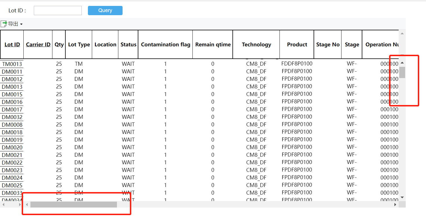Sort by the Carrier ID column header

38,44
